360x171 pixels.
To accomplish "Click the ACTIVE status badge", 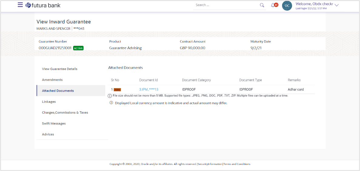I will (78, 48).
